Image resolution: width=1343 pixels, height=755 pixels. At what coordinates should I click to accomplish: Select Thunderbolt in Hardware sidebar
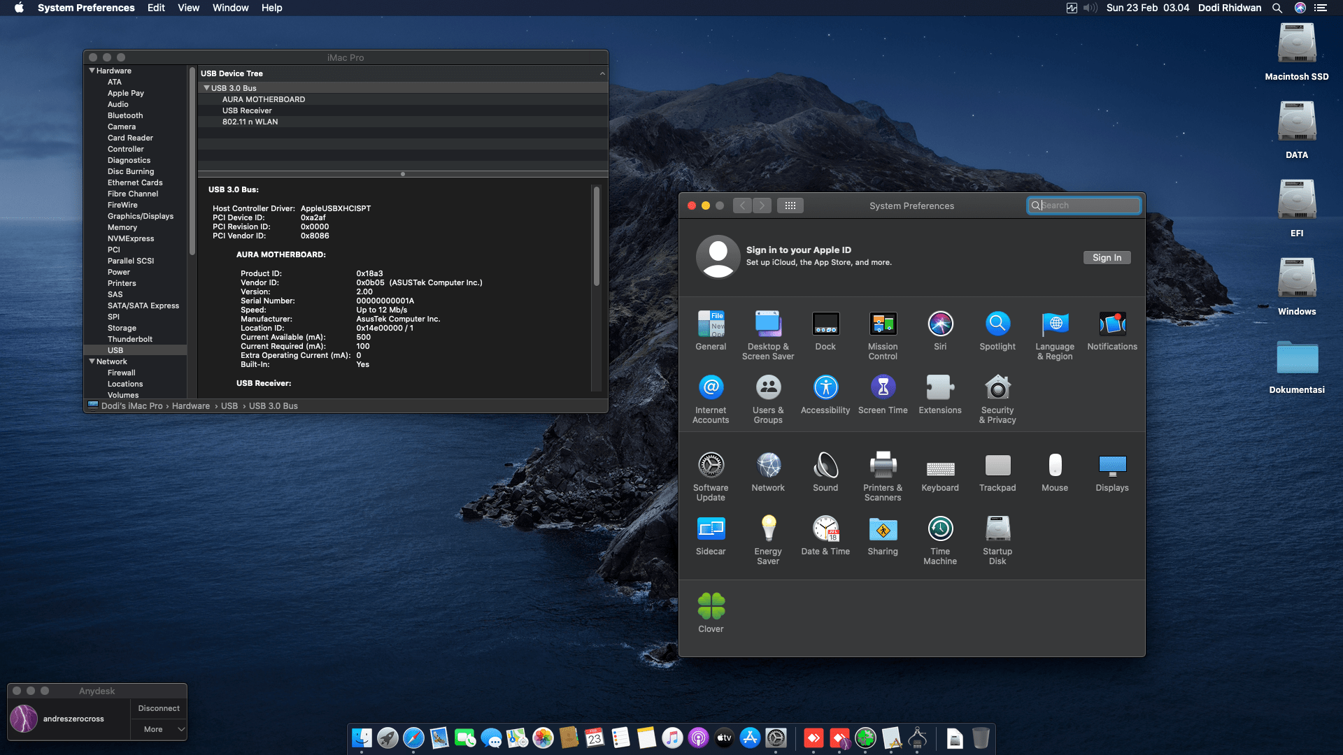[130, 339]
